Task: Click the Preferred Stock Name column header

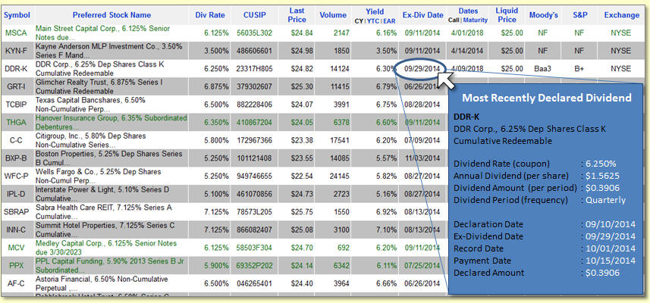Action: 112,15
